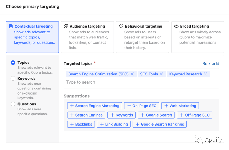The image size is (229, 150).
Task: Click plus icon on Google Search suggestion
Action: pos(143,115)
